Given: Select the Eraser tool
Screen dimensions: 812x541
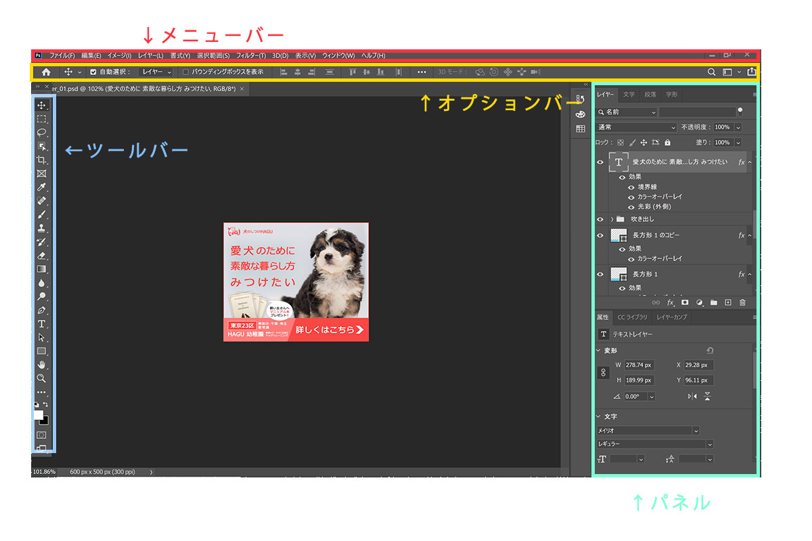Looking at the screenshot, I should 41,256.
